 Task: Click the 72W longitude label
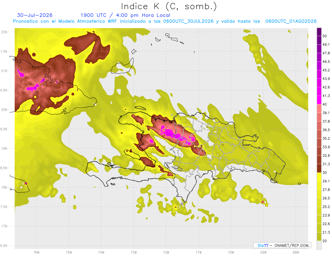point(166,252)
